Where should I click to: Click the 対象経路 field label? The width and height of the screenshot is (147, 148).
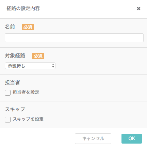click(x=15, y=56)
